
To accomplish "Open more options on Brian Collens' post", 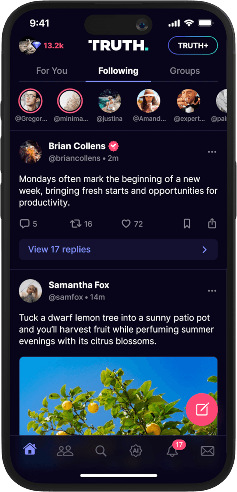I will click(212, 152).
